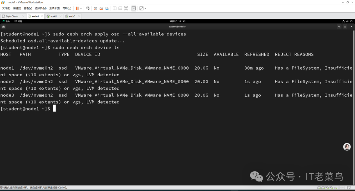The width and height of the screenshot is (355, 191).
Task: Switch to the node3 tab
Action: point(72,16)
